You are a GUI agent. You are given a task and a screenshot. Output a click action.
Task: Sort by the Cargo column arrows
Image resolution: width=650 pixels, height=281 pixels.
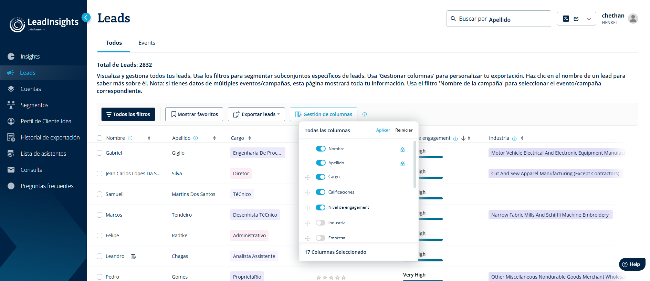pyautogui.click(x=250, y=138)
